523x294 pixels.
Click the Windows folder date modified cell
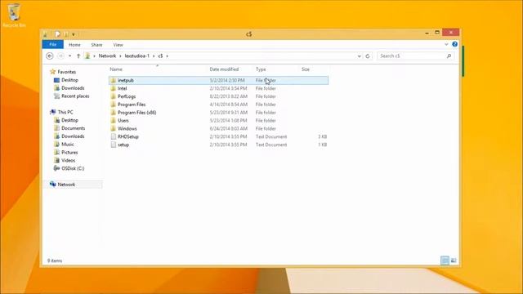coord(229,128)
